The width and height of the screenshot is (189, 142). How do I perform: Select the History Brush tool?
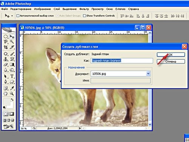(12, 59)
